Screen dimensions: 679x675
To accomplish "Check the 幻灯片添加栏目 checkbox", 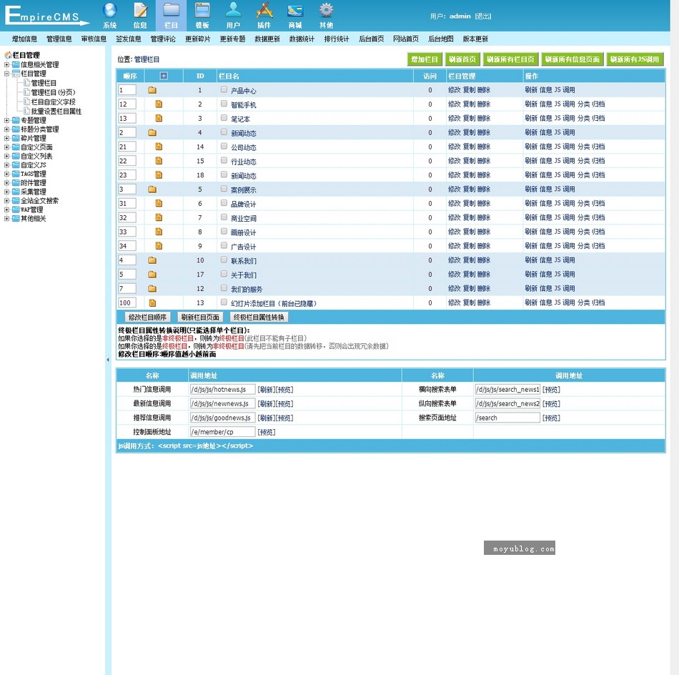I will click(x=224, y=302).
